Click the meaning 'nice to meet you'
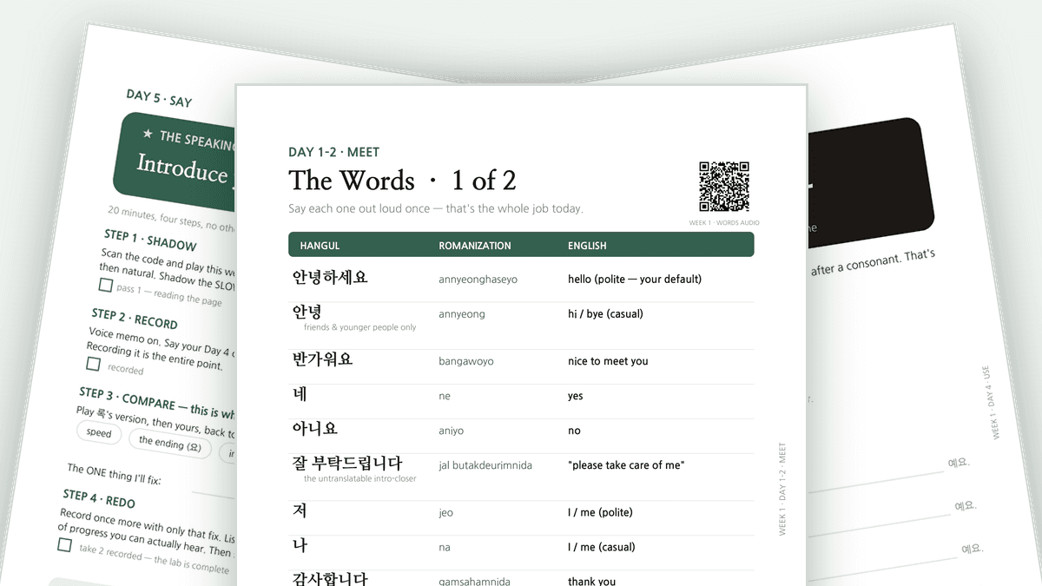This screenshot has height=586, width=1042. point(608,361)
